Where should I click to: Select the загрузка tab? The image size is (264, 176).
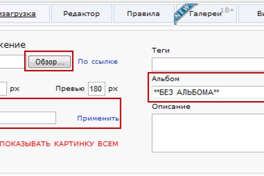tap(18, 14)
